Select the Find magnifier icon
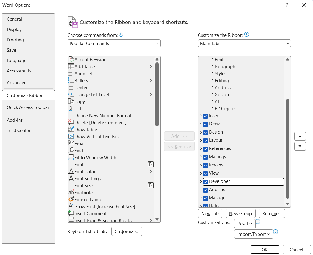This screenshot has height=255, width=313. (71, 150)
